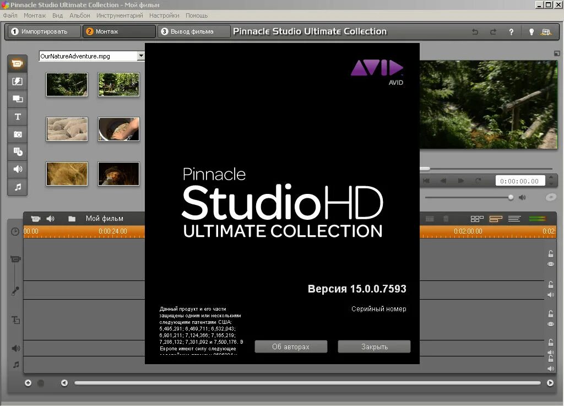The height and width of the screenshot is (406, 564).
Task: Increase the timecode with the up stepper arrow
Action: pos(551,177)
